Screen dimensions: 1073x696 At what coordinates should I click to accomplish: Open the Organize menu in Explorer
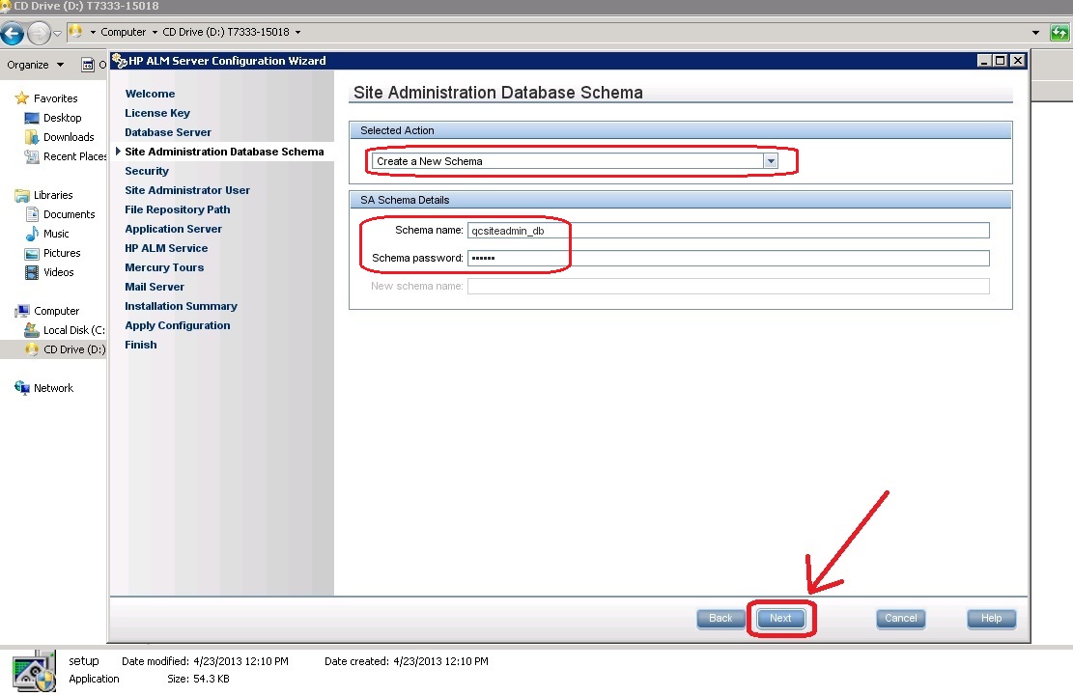tap(35, 65)
